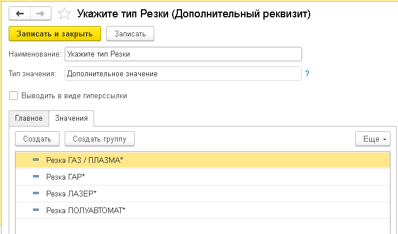Click the Создать button
398x234 pixels.
click(x=37, y=139)
